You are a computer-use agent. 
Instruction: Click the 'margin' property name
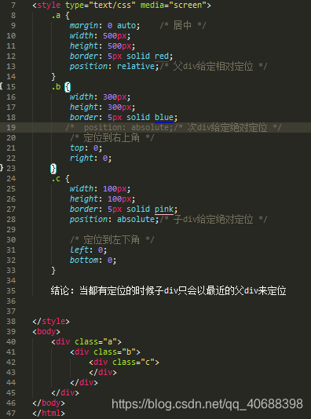pos(84,26)
